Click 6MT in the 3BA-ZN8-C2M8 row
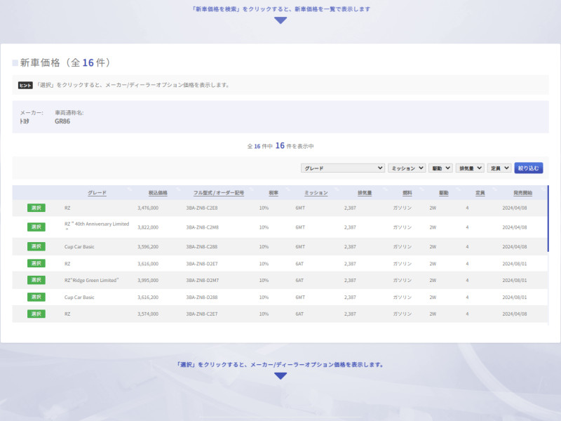This screenshot has height=421, width=561. pos(300,227)
